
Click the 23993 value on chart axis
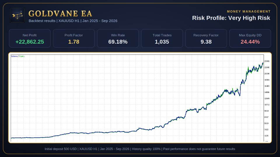pos(267,61)
